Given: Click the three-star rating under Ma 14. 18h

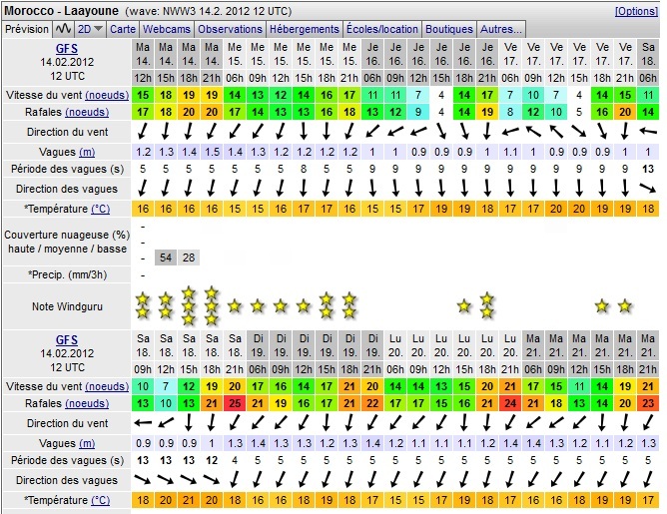Looking at the screenshot, I should 189,306.
